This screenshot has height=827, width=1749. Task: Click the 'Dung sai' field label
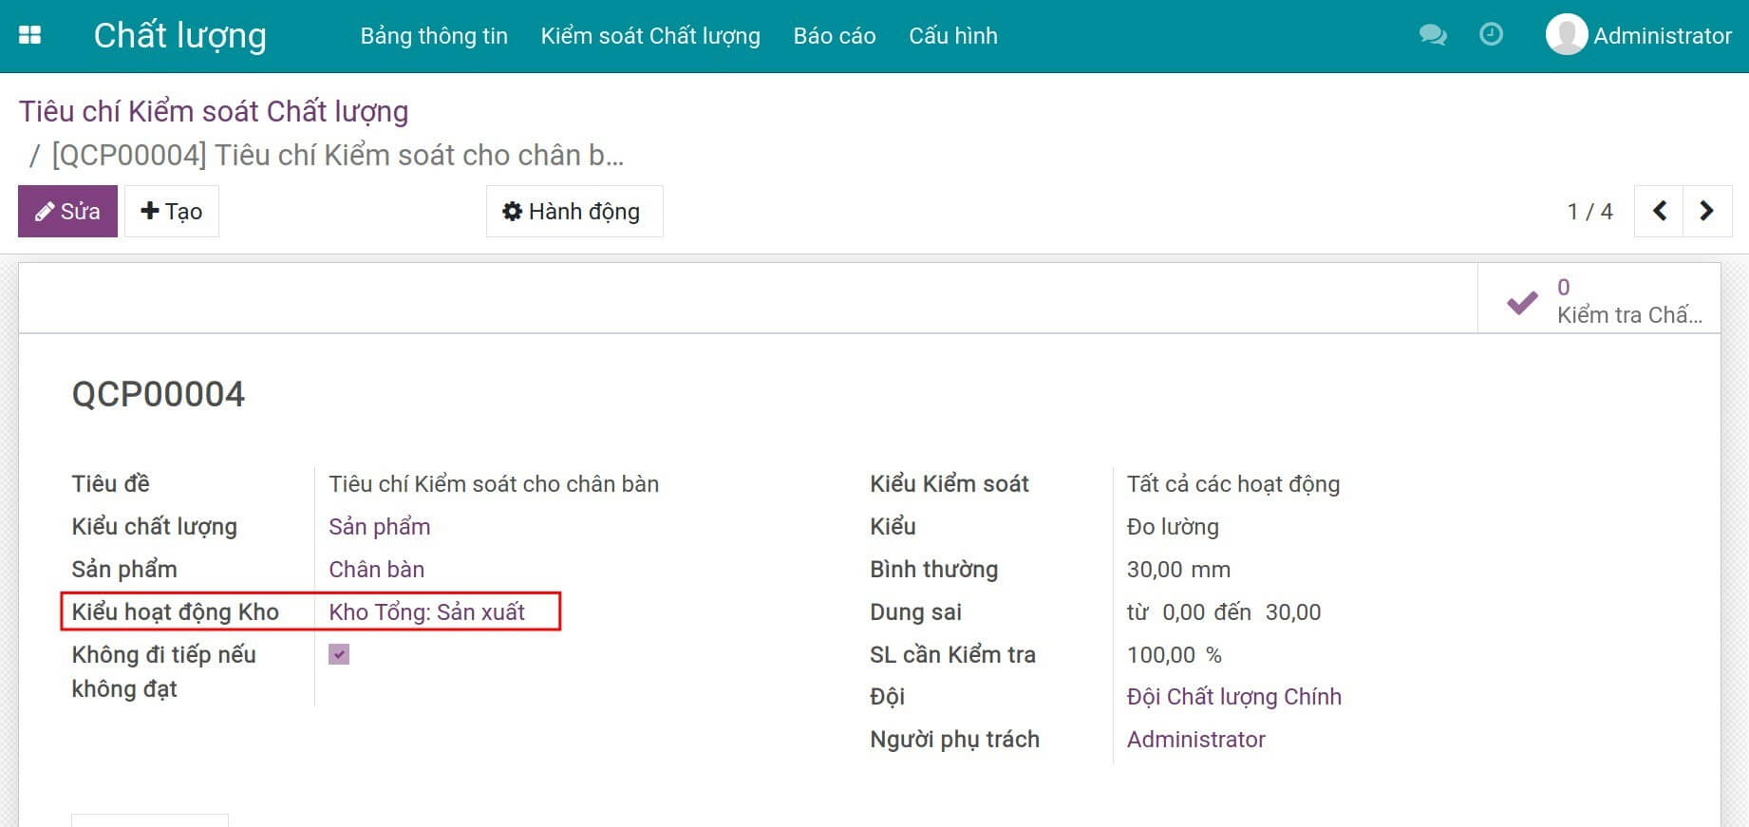[x=916, y=612]
